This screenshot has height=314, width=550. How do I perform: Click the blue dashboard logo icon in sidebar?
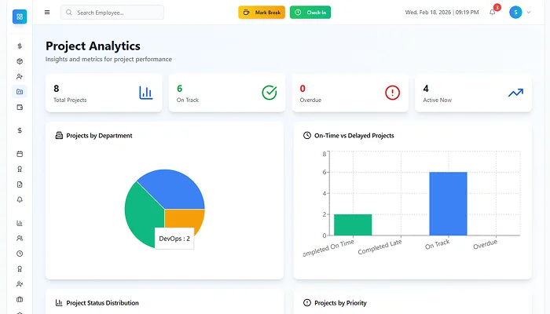(x=20, y=16)
